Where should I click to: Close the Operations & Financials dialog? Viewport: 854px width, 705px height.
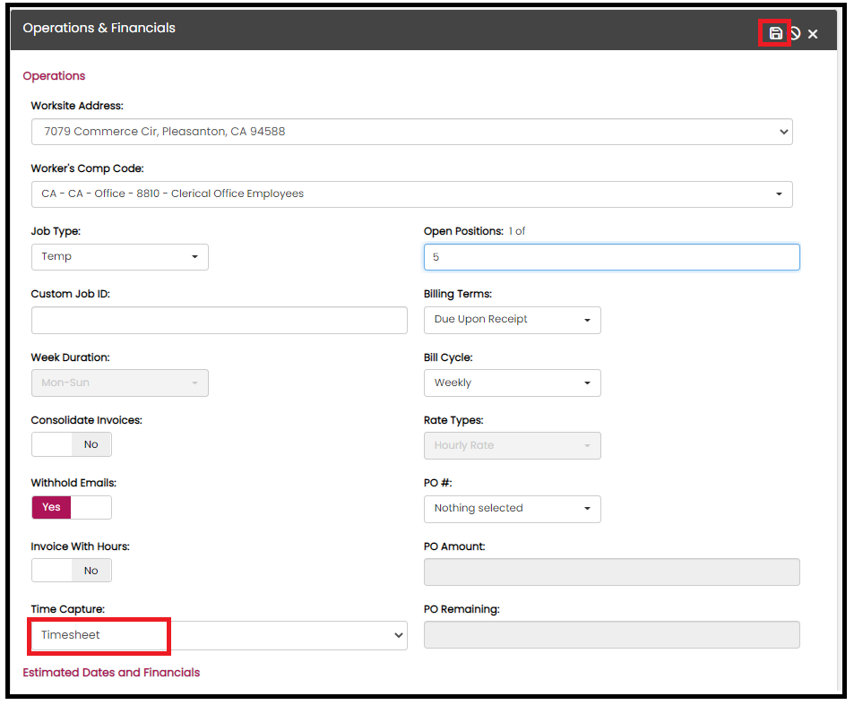813,34
